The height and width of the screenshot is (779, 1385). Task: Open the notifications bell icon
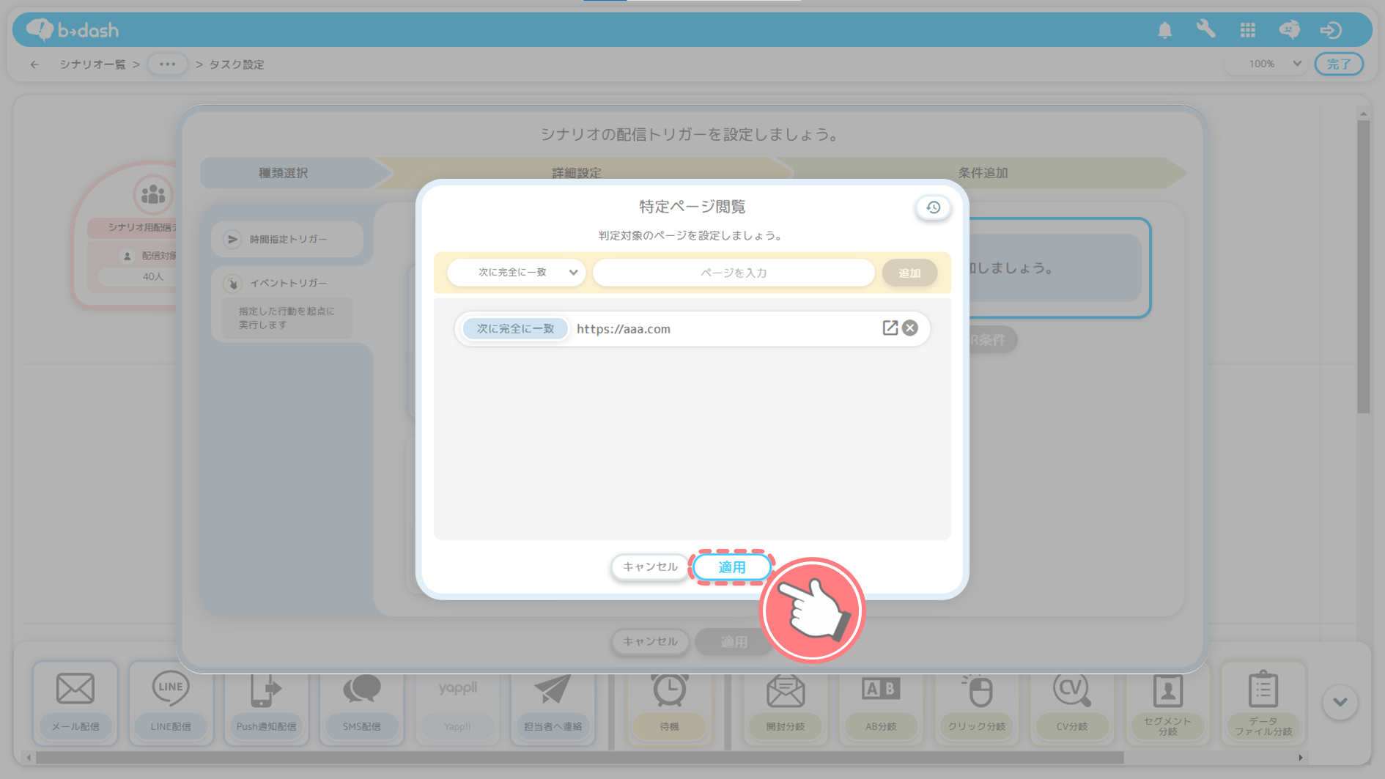(x=1164, y=30)
